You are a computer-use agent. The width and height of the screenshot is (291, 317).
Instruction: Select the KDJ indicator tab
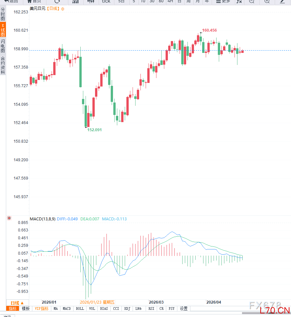(x=127, y=309)
